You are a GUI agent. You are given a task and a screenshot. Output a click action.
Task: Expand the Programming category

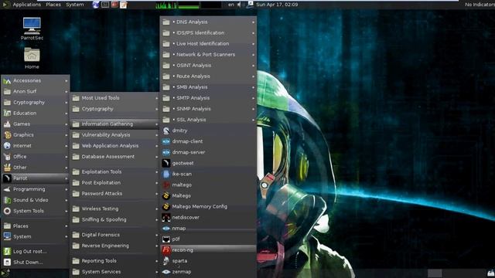(x=36, y=189)
